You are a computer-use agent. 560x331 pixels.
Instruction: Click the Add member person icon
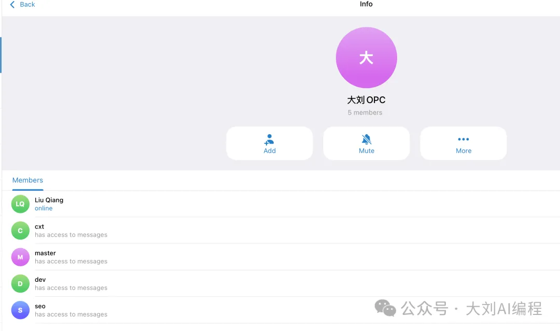269,139
